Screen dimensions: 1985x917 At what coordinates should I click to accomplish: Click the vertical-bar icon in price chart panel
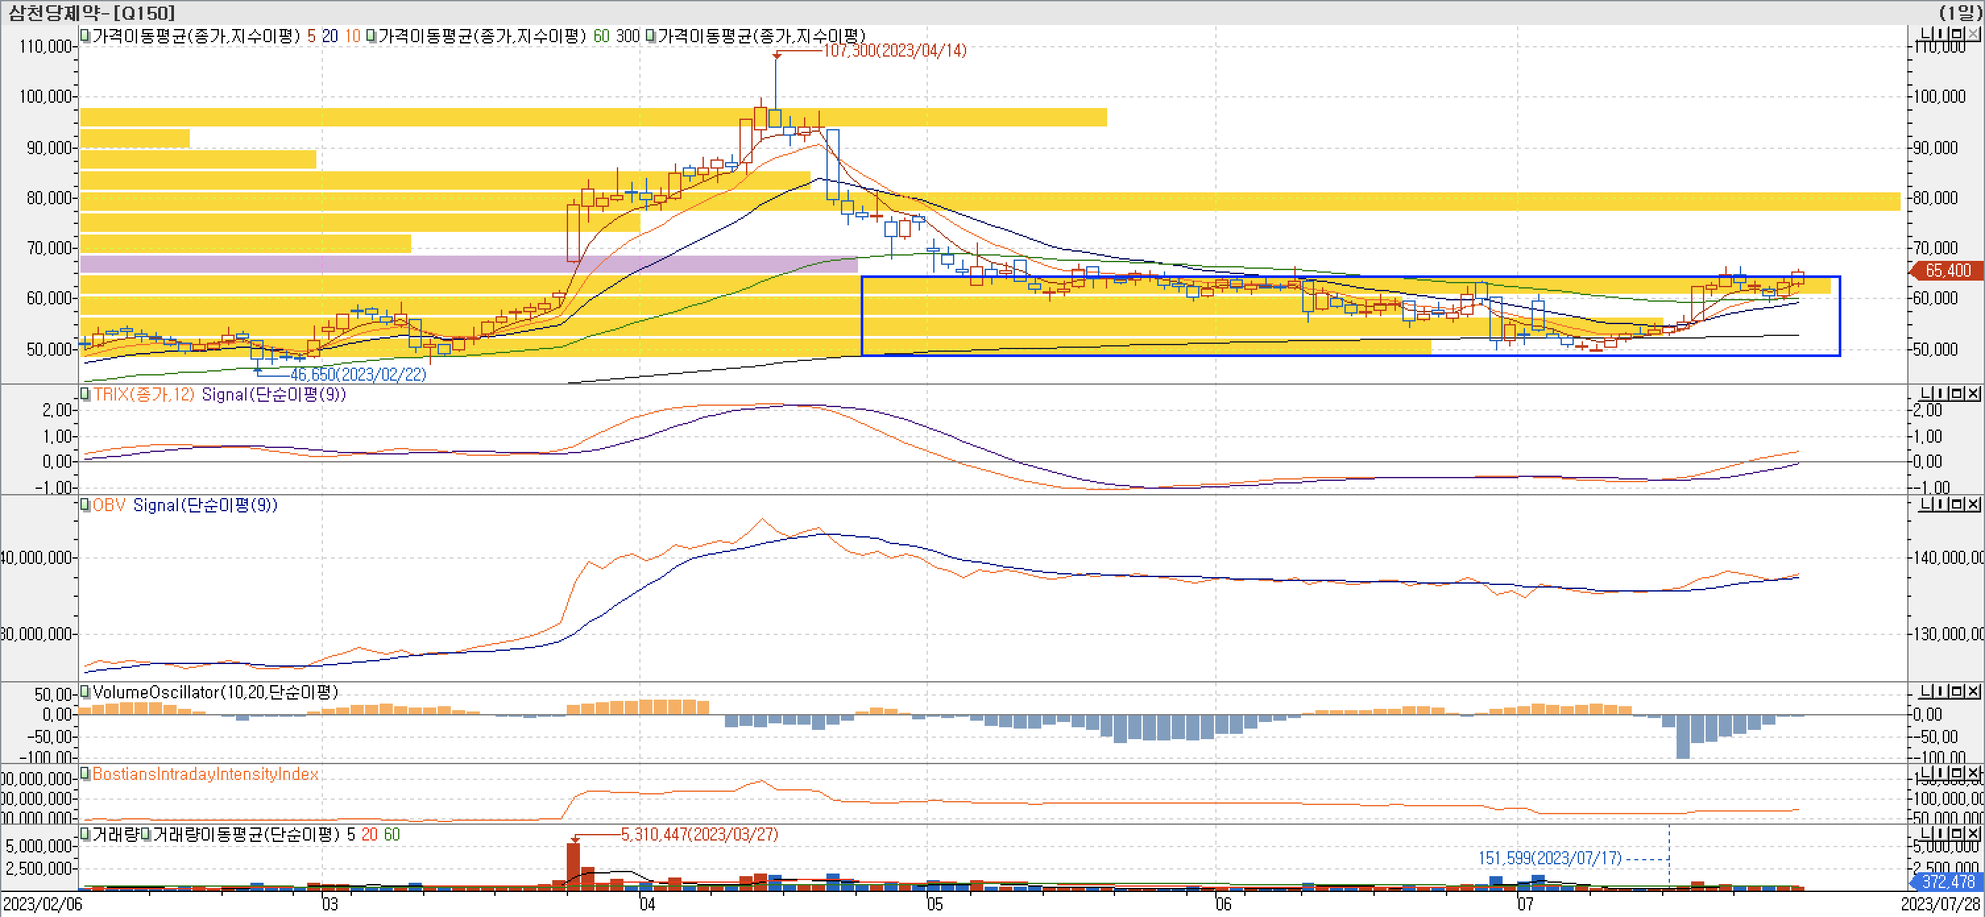[x=1941, y=34]
